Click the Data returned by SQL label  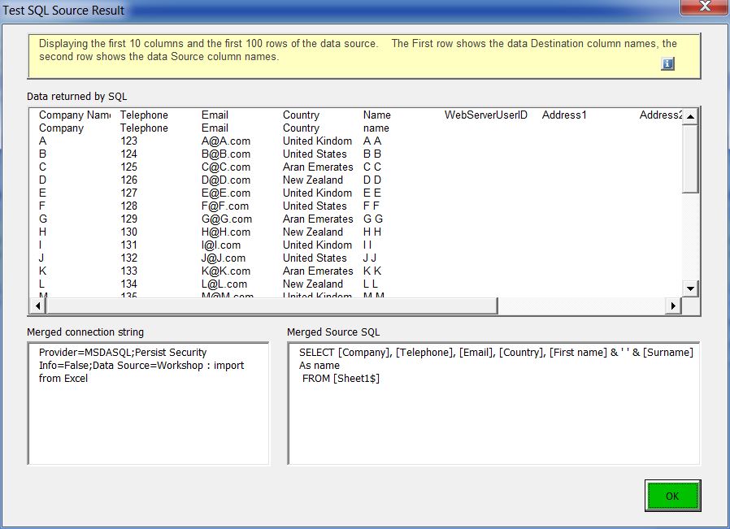pos(78,96)
